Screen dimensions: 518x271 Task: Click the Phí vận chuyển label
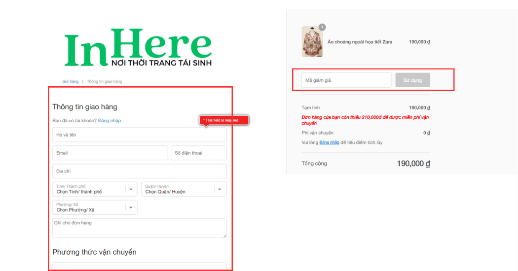318,133
